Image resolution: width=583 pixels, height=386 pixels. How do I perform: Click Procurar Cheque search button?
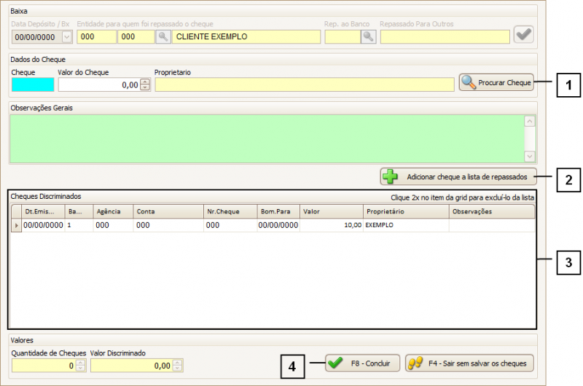click(x=496, y=83)
